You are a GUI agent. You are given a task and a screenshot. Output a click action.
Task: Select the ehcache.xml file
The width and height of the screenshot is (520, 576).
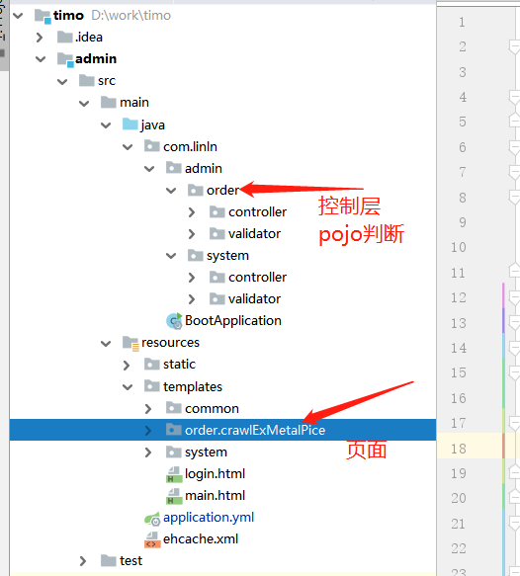[201, 538]
